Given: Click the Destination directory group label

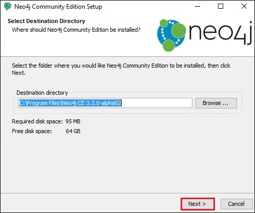Looking at the screenshot, I should [x=42, y=93].
